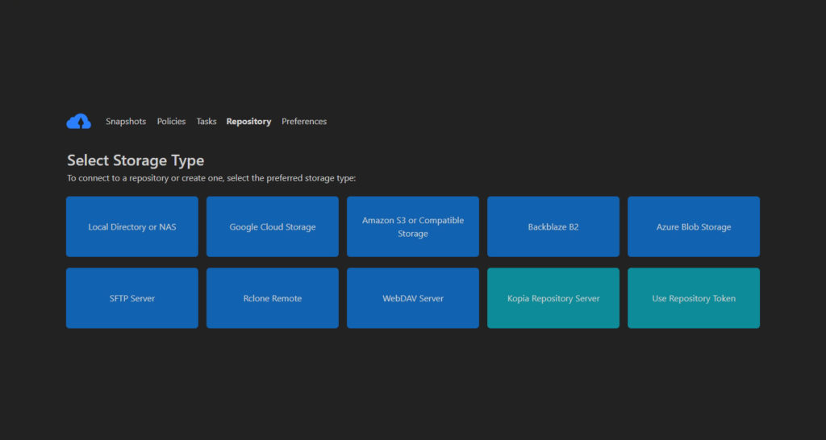
Task: Open the Snapshots tab
Action: tap(126, 122)
